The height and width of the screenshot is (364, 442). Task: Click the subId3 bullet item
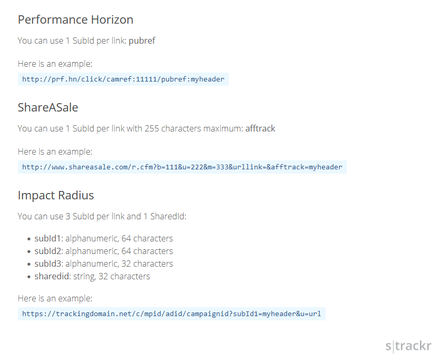coord(103,264)
